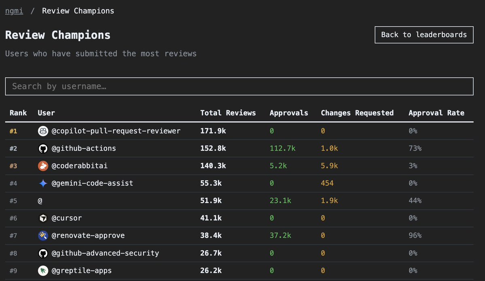Click the 44% approval rate
Viewport: 485px width, 281px height.
[x=415, y=201]
